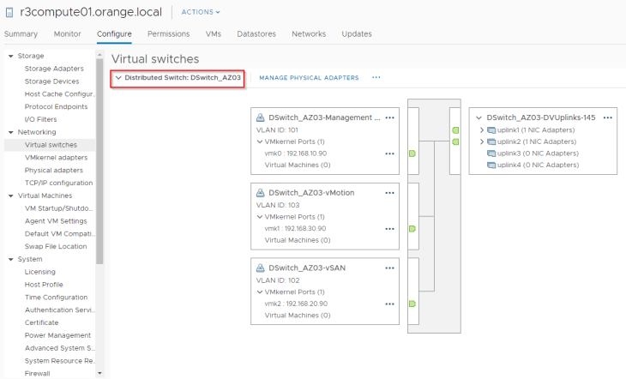This screenshot has height=379, width=626.
Task: Select Physical adapters in the sidebar
Action: click(54, 170)
